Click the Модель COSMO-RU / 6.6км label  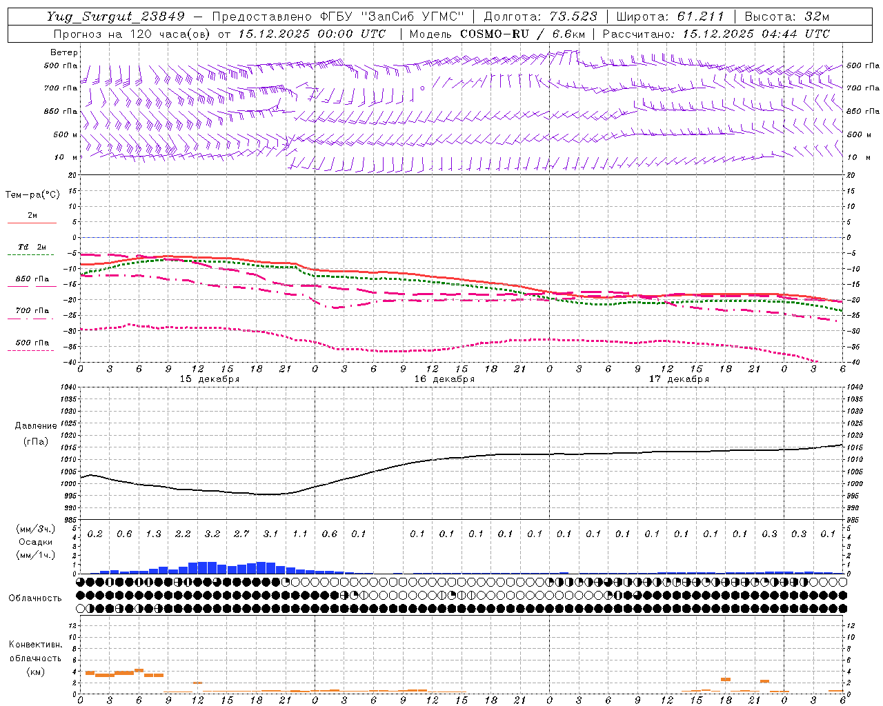coord(497,34)
